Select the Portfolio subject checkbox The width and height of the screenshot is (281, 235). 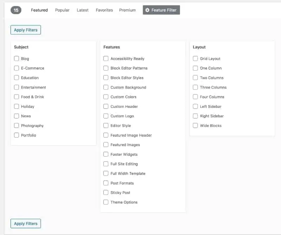coord(17,135)
